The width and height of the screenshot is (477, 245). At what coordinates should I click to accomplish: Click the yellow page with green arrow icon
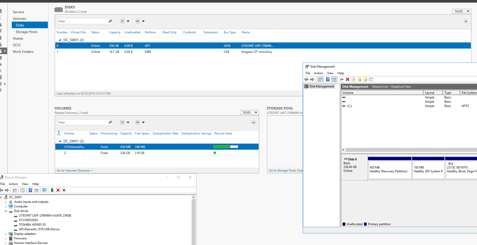(359, 80)
